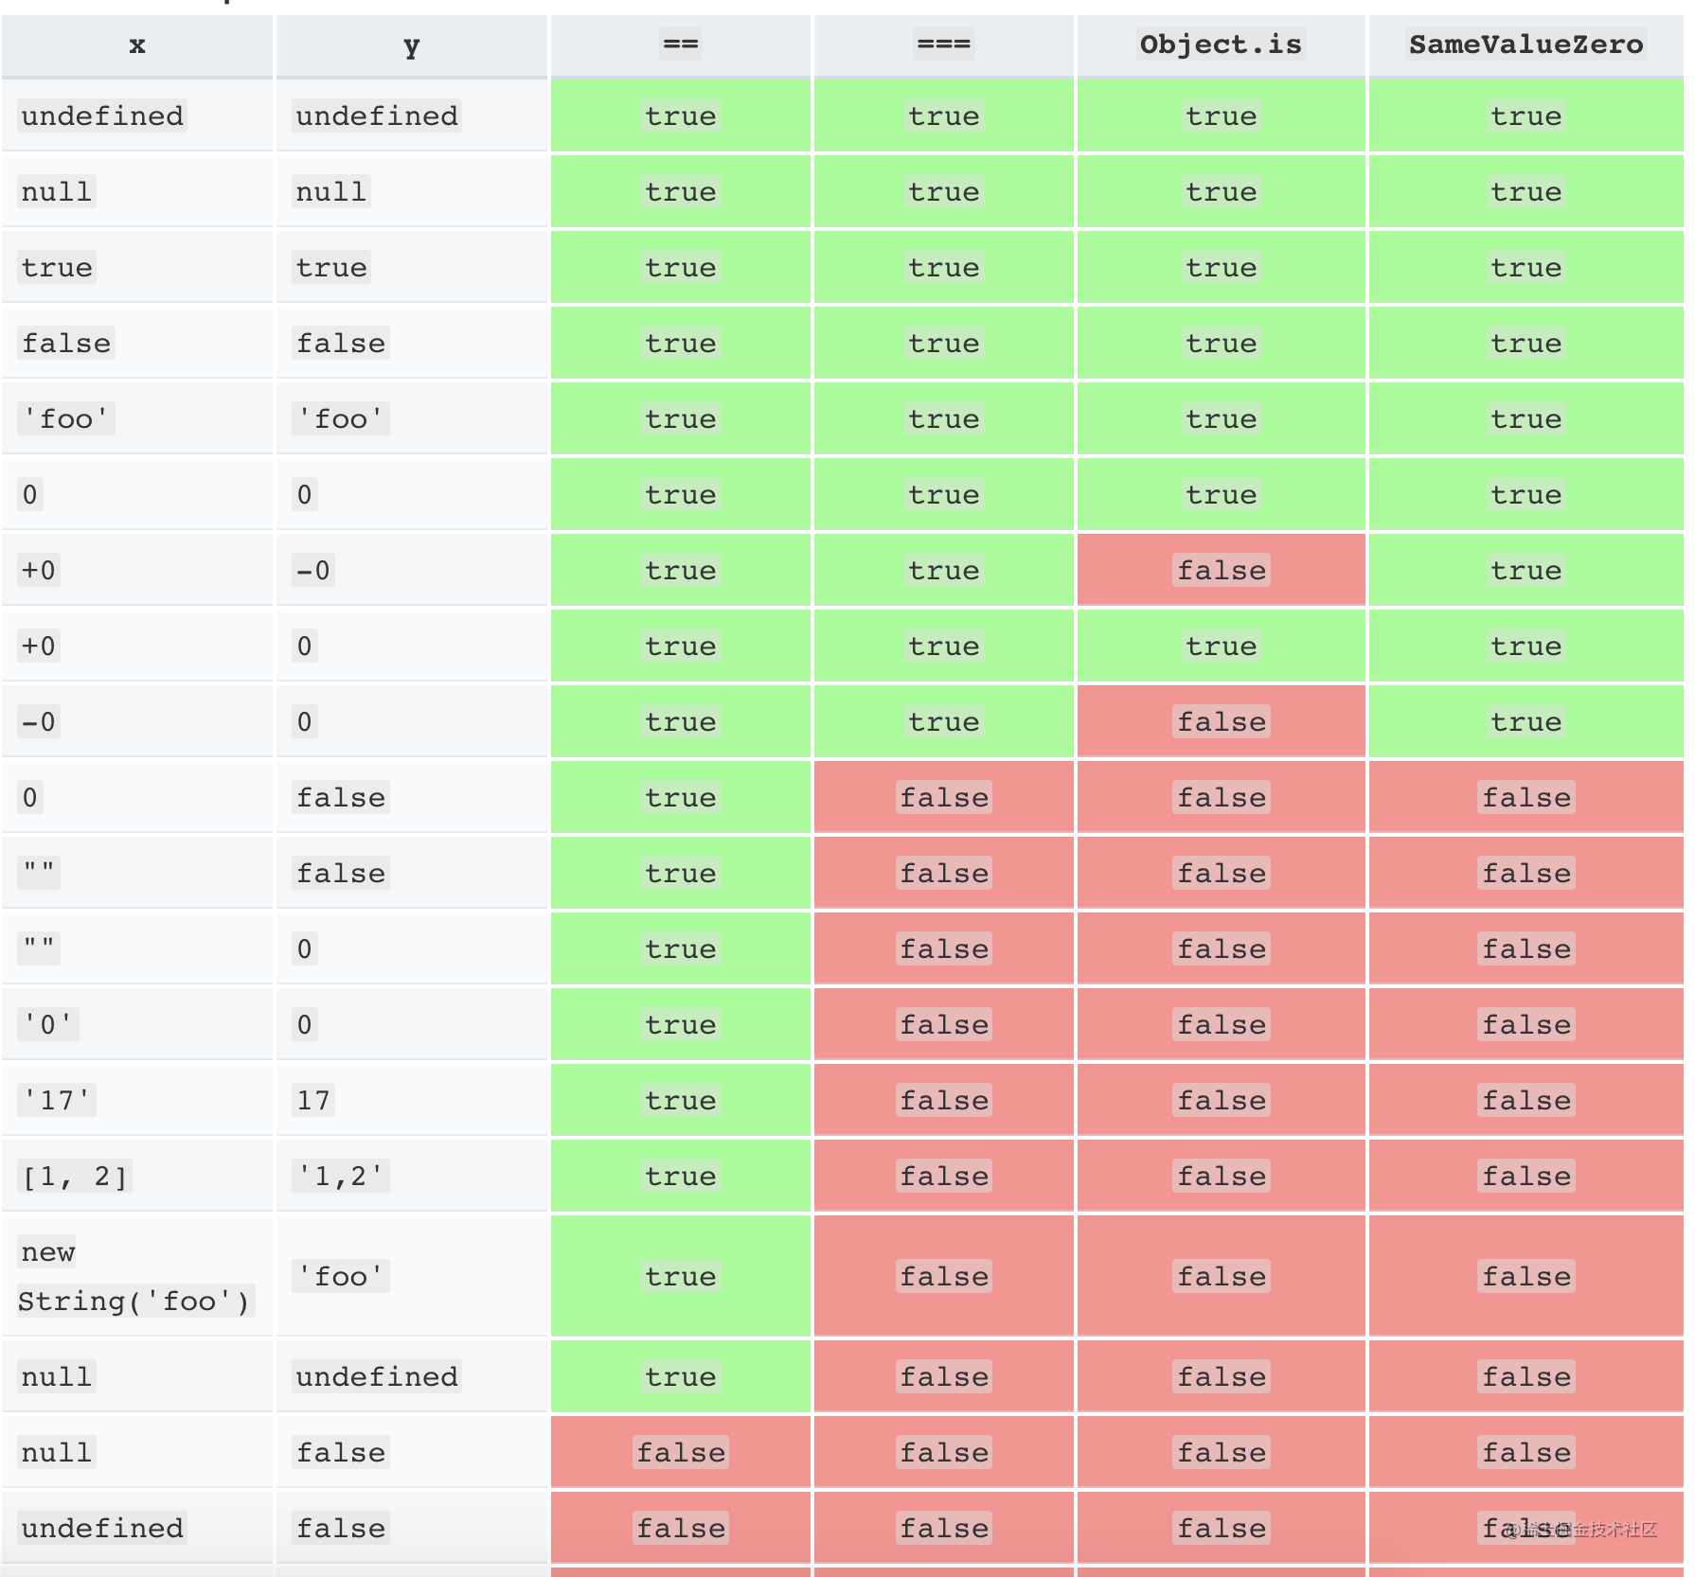Click the Object.is false cell in -0 and 0 row
Screen dimensions: 1695x1577
click(x=1221, y=721)
